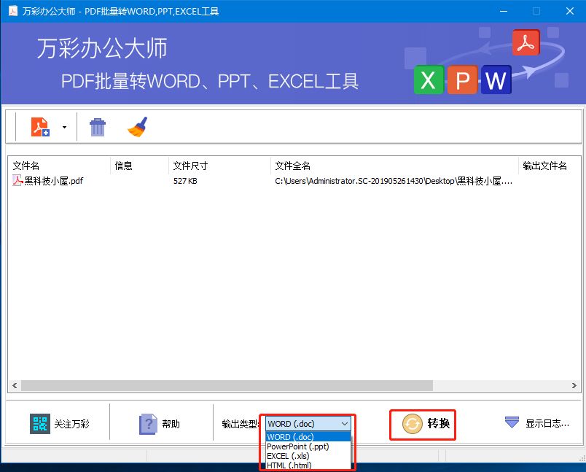
Task: Click the full path cell C:\Users\Administrator
Action: tap(394, 181)
